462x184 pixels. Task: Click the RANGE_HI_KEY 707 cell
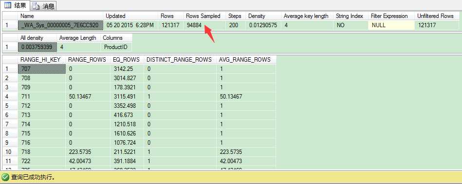(42, 69)
